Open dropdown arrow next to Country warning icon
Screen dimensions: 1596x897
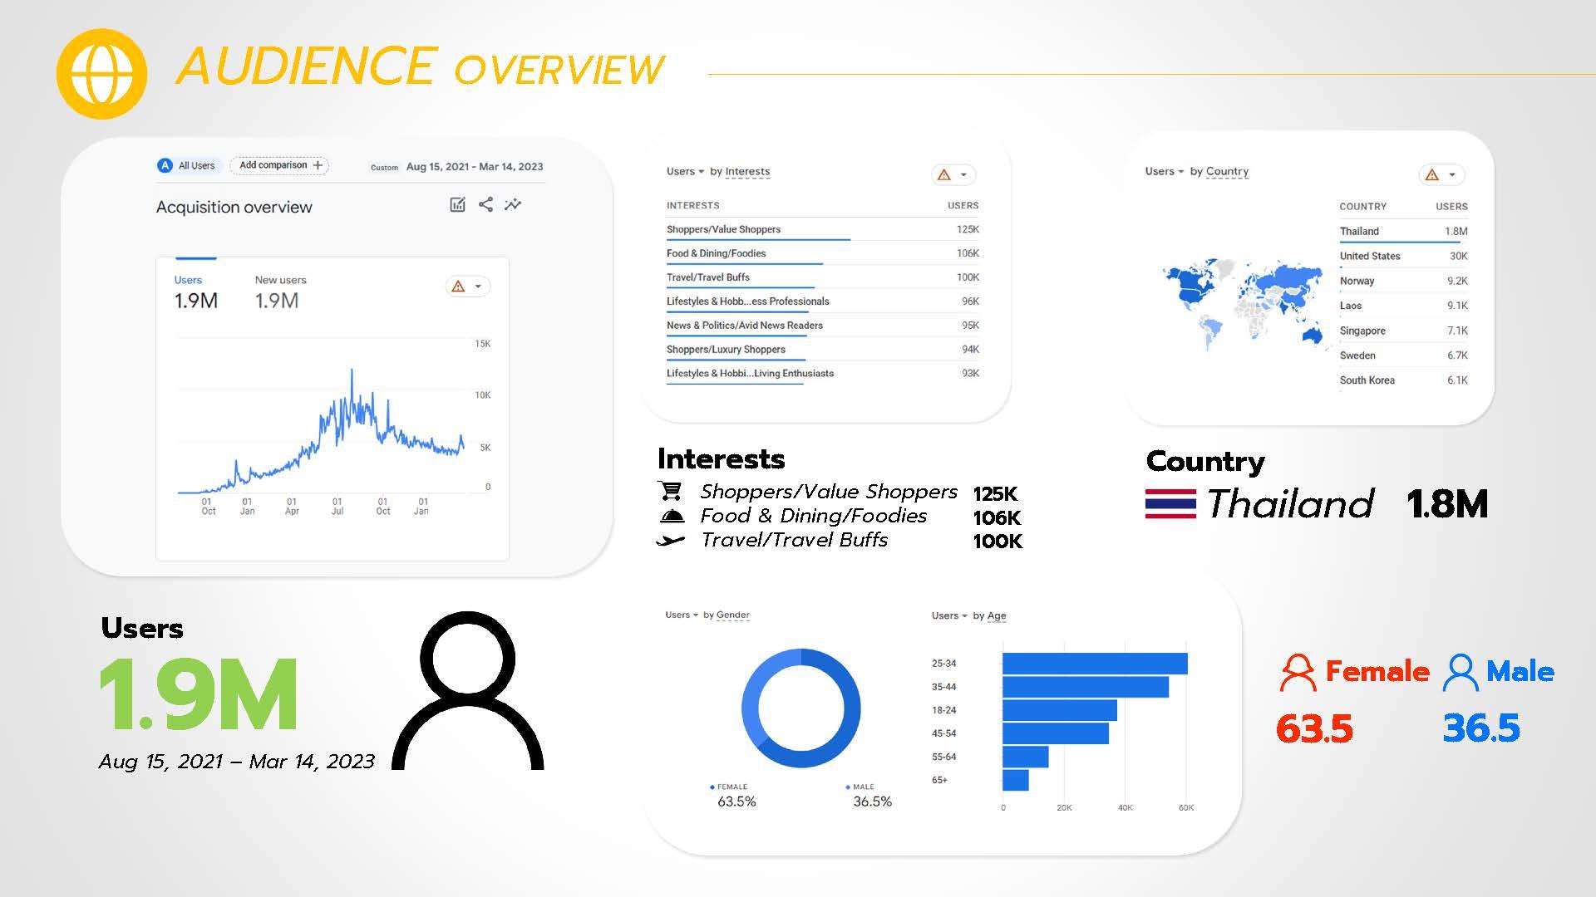(x=1452, y=174)
